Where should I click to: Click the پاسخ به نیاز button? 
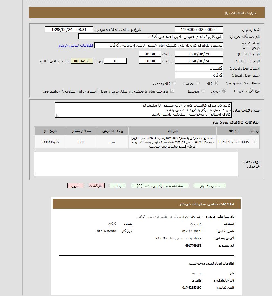(x=210, y=186)
